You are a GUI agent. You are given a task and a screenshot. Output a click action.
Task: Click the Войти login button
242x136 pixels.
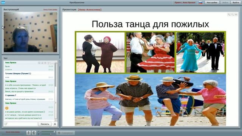point(225,3)
